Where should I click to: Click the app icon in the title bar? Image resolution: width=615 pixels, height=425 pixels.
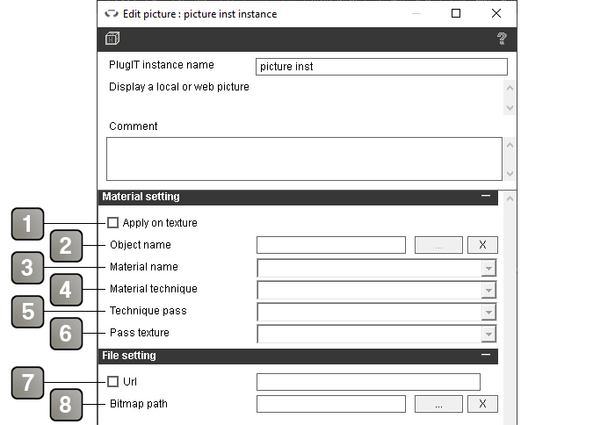tap(112, 14)
